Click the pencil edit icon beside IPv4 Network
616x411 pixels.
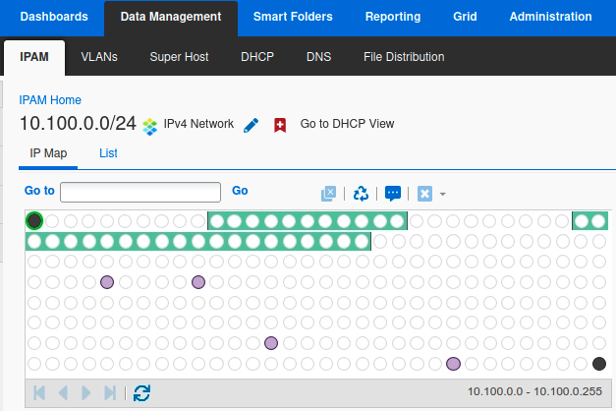(x=251, y=125)
